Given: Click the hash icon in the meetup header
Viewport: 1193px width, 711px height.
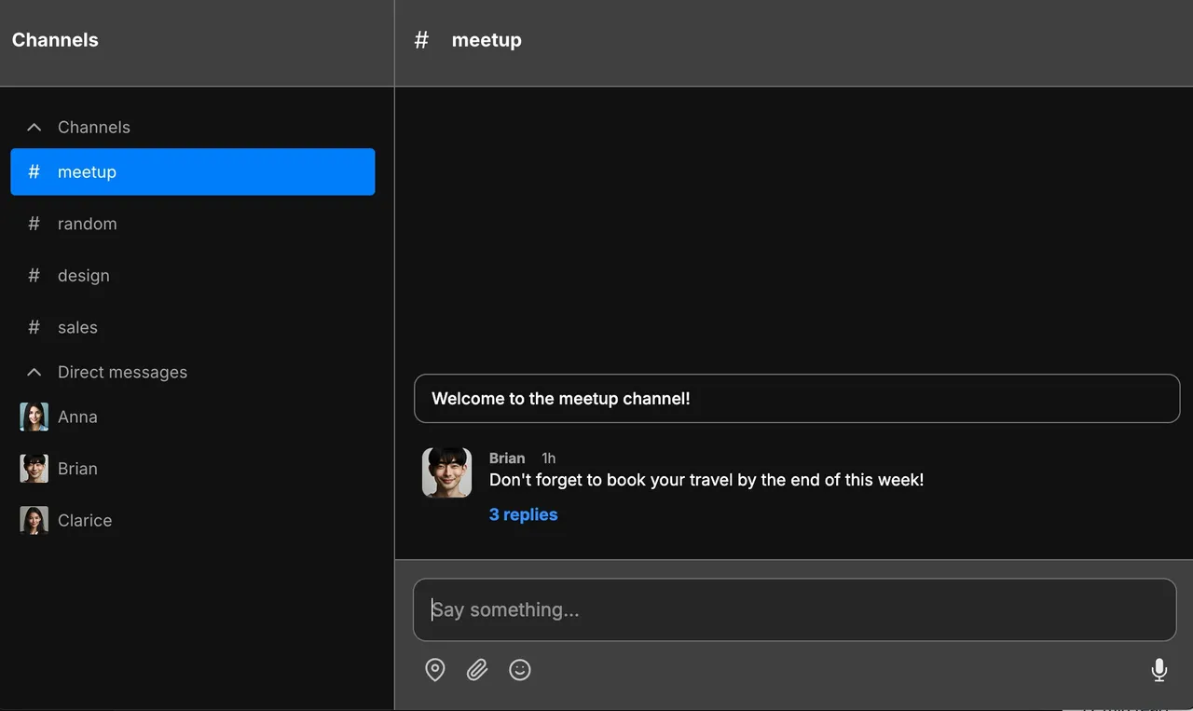Looking at the screenshot, I should (x=421, y=40).
